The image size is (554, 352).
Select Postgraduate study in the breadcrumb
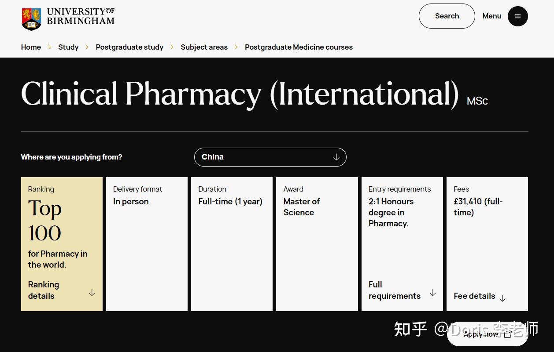point(129,47)
